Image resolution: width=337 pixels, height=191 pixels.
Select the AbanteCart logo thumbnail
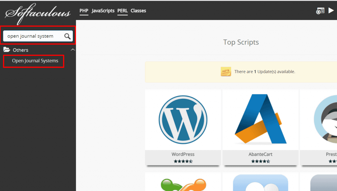261,119
